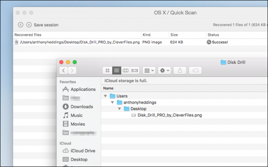The image size is (268, 167).
Task: Open the blurred folder below Movies
Action: (80, 133)
